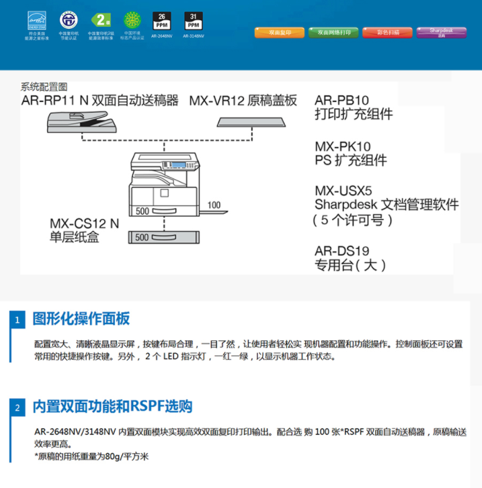This screenshot has width=482, height=488.
Task: Click the blue number 2 section badge
Action: (x=17, y=407)
